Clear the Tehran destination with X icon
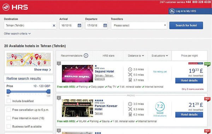Screen dimensions: 212x134 click(x=54, y=25)
